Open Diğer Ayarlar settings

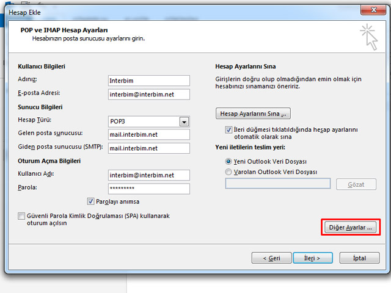tap(350, 228)
